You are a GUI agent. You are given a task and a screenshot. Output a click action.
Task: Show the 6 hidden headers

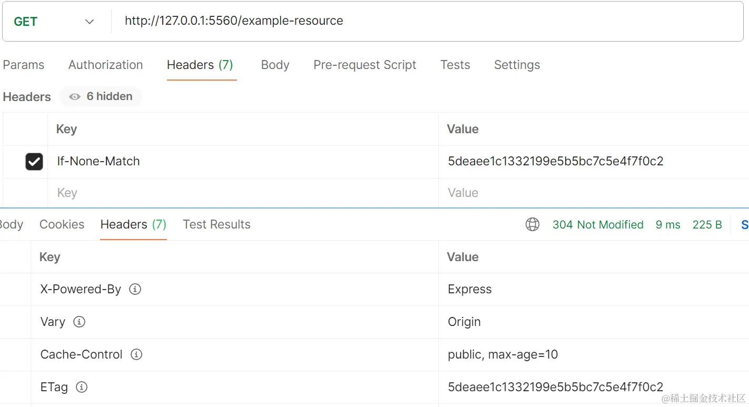[101, 96]
